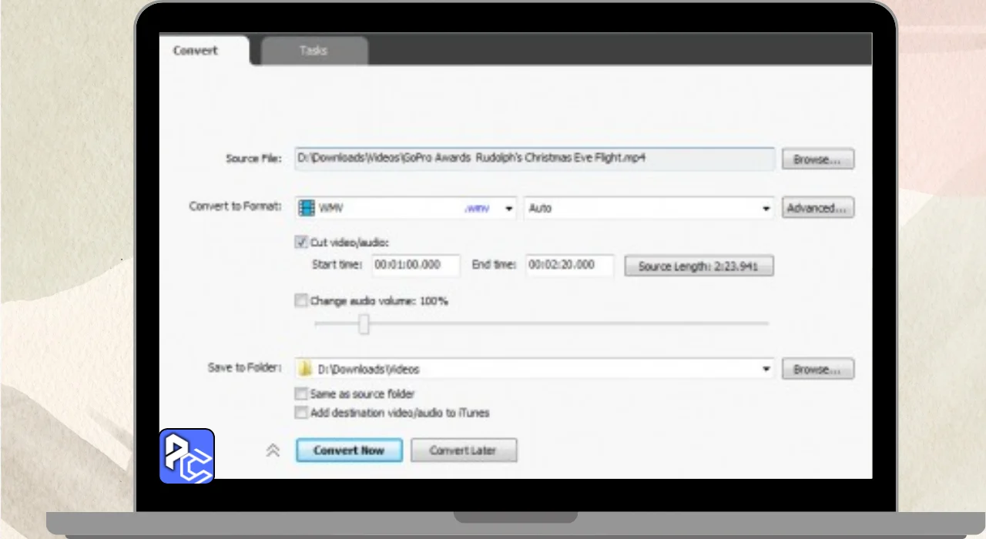Click the WMV film strip icon
The image size is (986, 539).
pos(307,208)
